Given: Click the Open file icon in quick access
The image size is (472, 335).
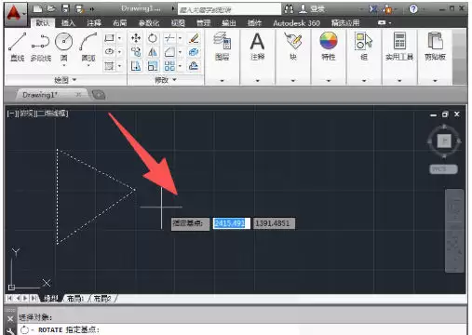Looking at the screenshot, I should [x=51, y=8].
